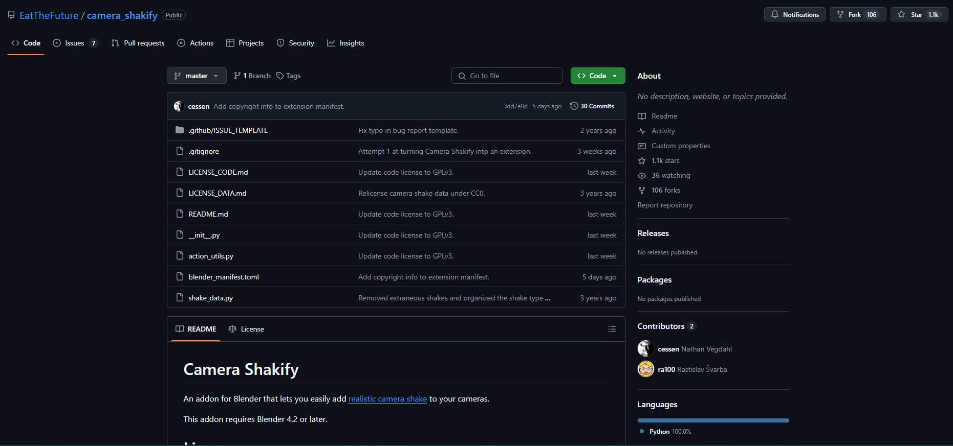
Task: Click cessen's avatar in Contributors
Action: click(646, 348)
